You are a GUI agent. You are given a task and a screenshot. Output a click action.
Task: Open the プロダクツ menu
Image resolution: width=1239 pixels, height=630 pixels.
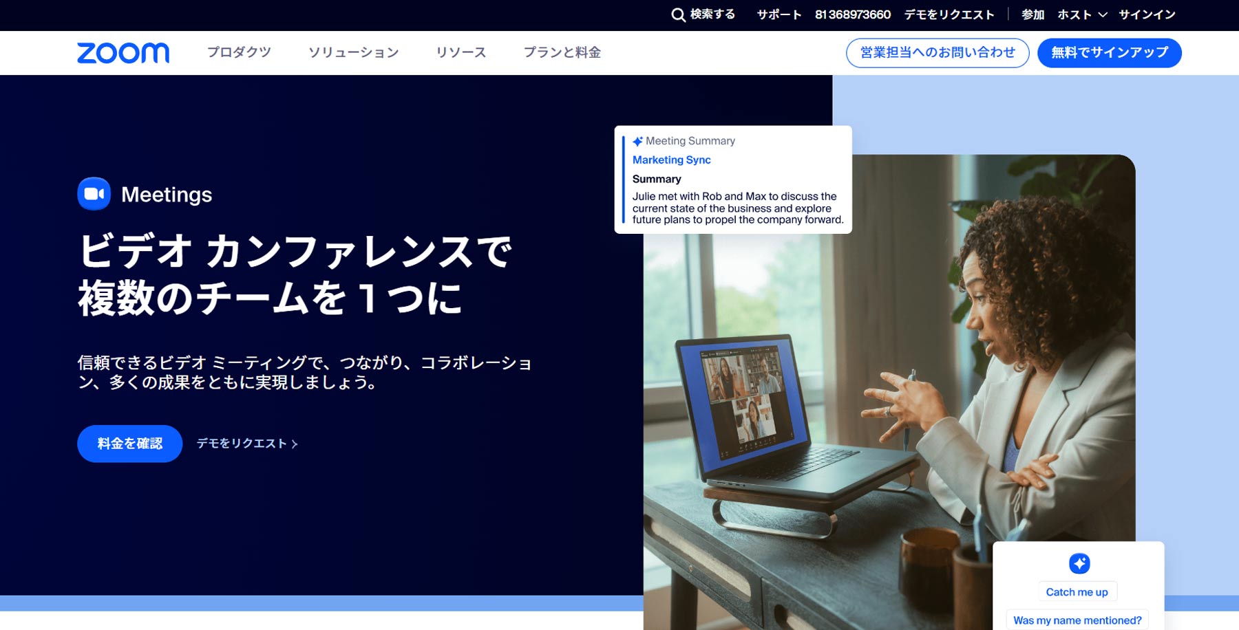pos(239,52)
